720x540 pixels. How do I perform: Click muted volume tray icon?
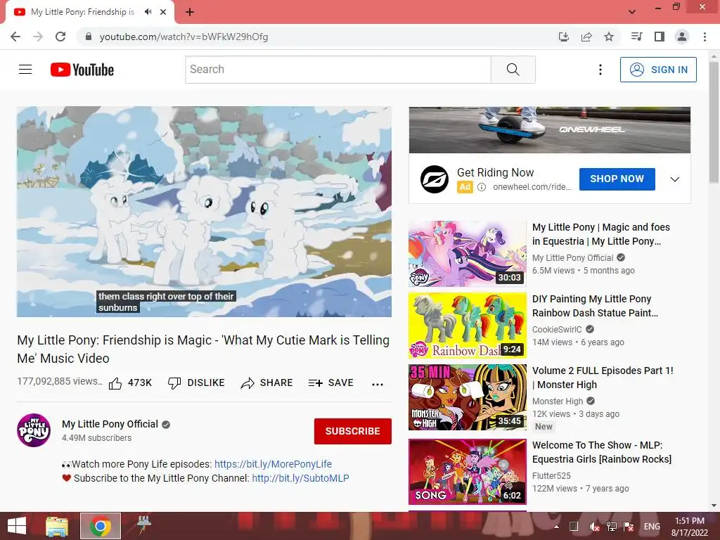click(594, 527)
